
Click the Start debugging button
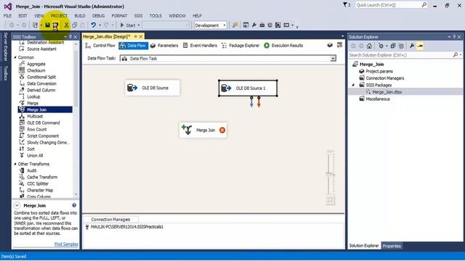point(128,25)
